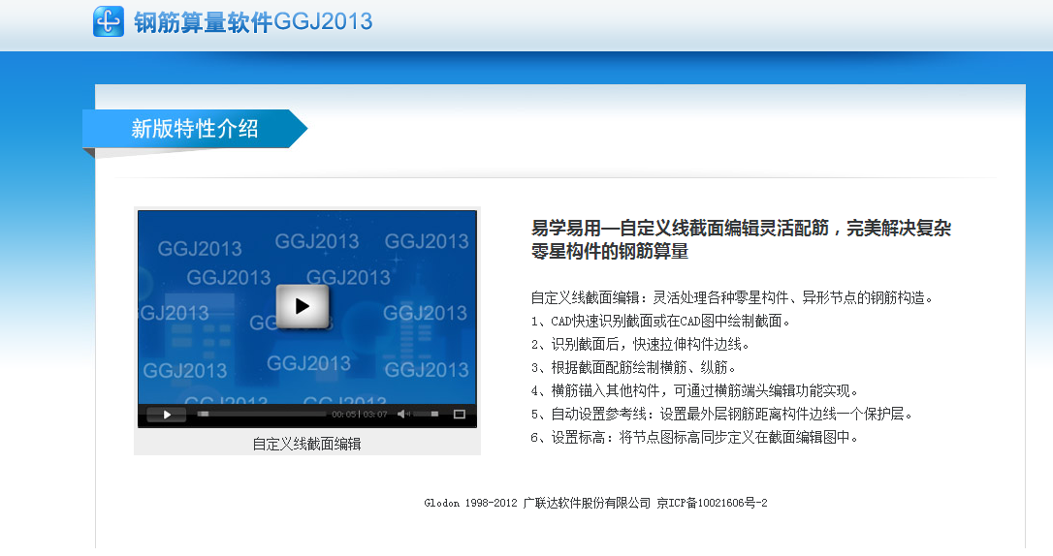
Task: Click the Glodon 1998-2012 copyright text
Action: pyautogui.click(x=471, y=503)
